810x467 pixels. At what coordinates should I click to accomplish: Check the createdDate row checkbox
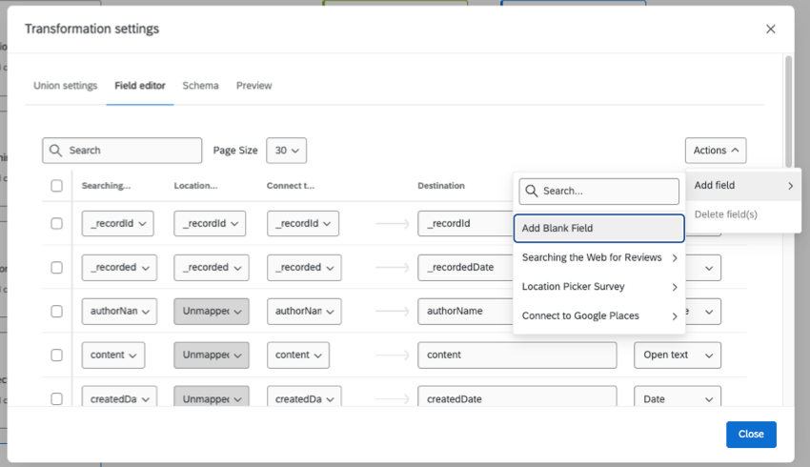point(57,398)
